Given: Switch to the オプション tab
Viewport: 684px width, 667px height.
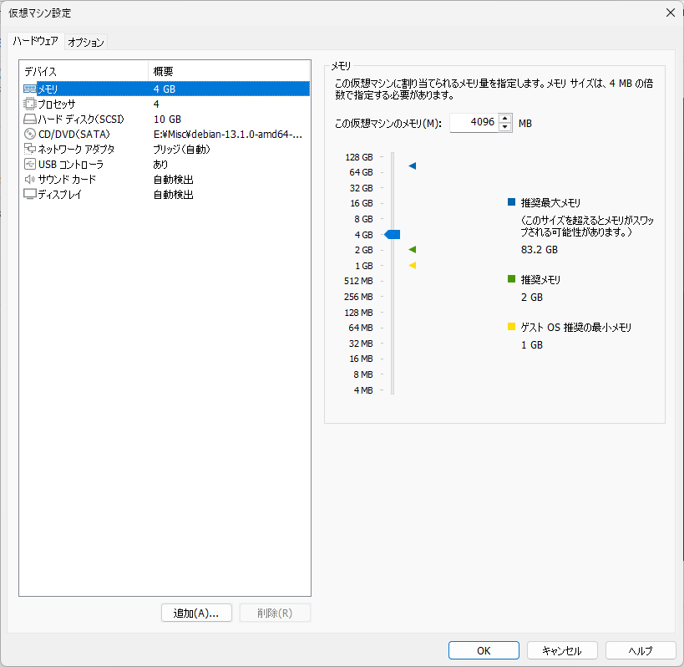Looking at the screenshot, I should (x=86, y=43).
